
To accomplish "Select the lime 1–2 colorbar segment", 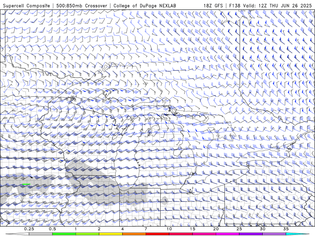I will (x=87, y=234).
